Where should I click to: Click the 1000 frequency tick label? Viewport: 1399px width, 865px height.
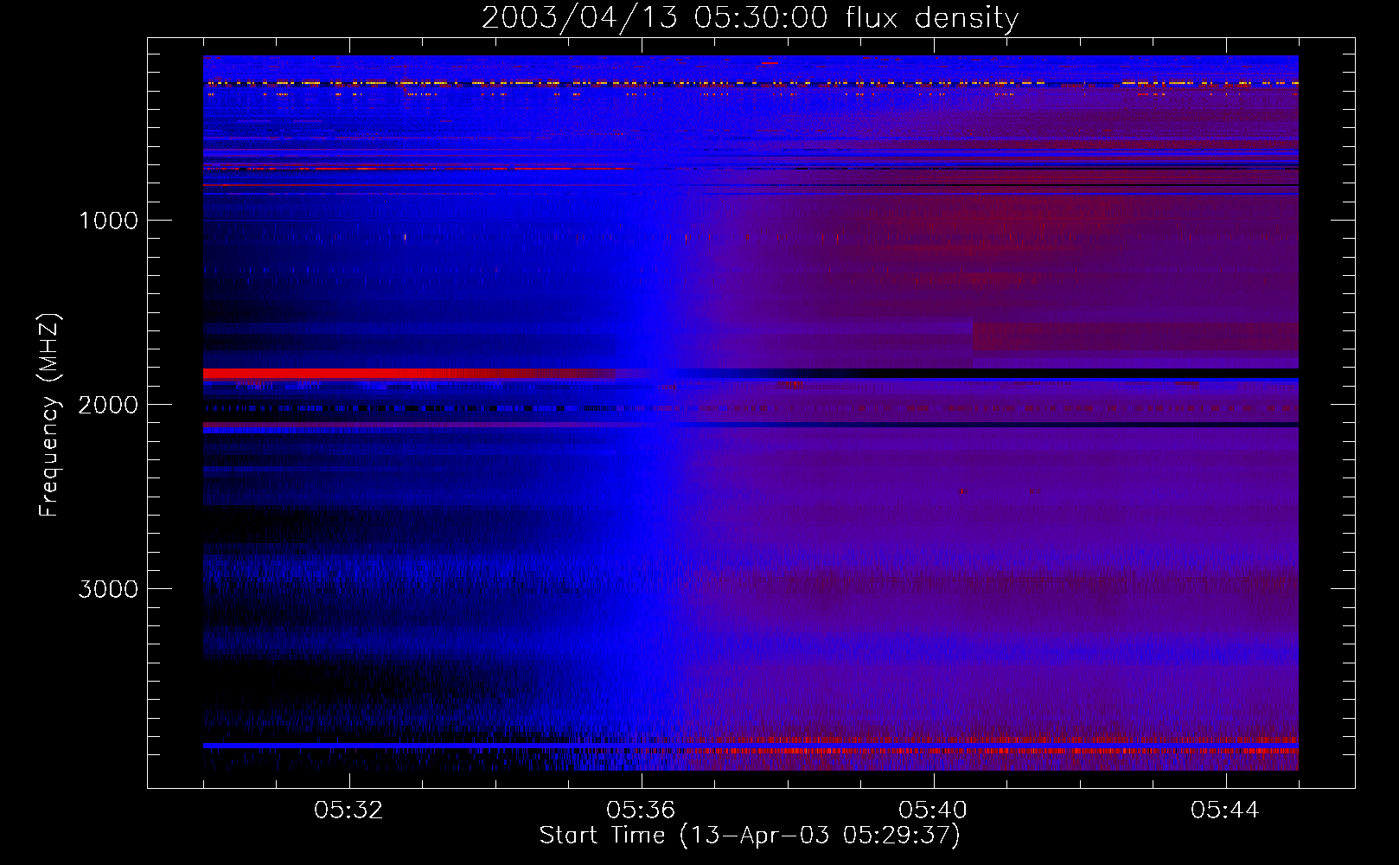108,221
